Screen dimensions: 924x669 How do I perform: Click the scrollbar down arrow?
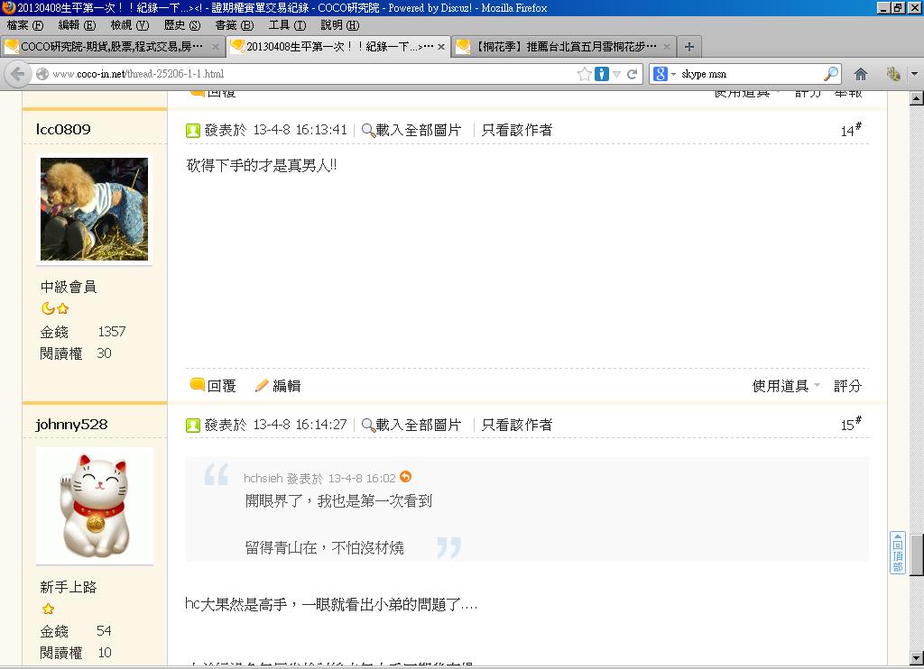[917, 658]
